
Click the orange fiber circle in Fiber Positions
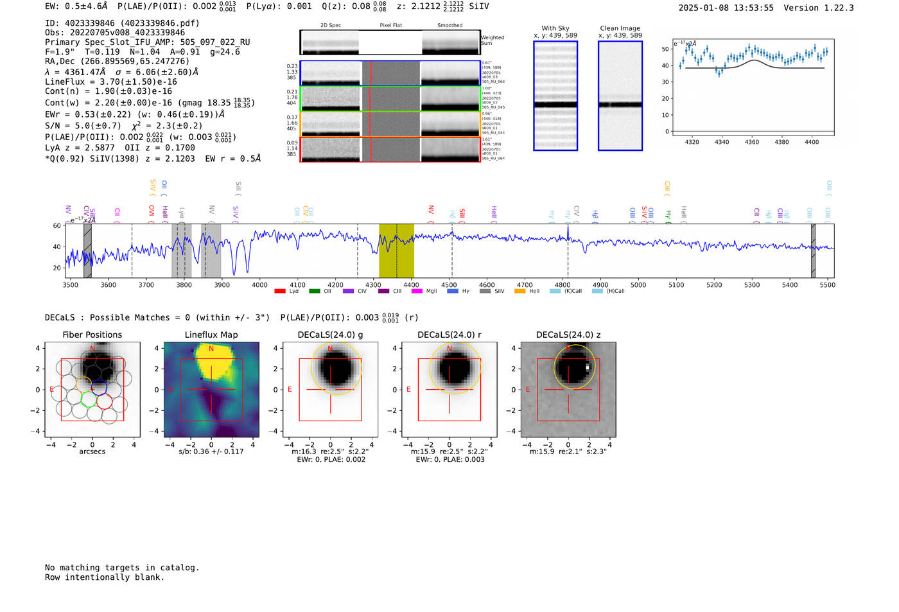[x=83, y=384]
